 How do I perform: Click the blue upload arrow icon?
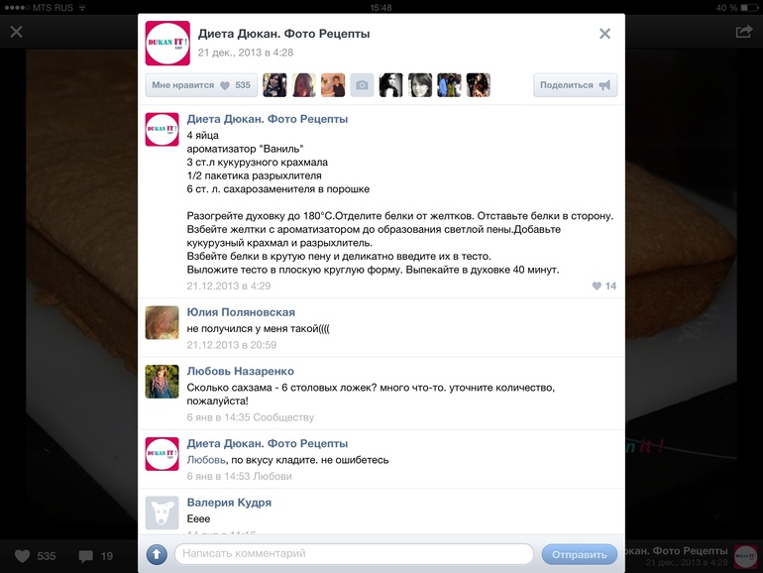coord(157,554)
